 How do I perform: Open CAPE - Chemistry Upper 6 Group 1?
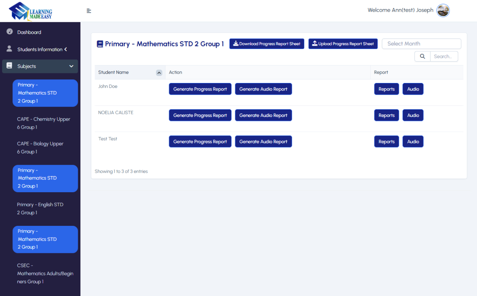click(x=43, y=123)
